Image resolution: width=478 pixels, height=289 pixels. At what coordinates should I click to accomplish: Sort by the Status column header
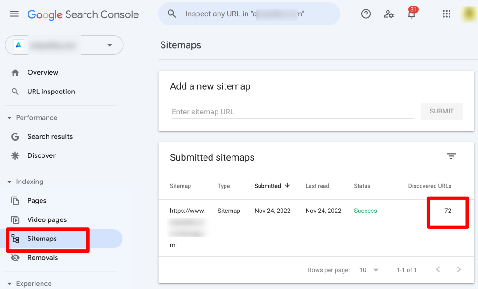point(362,186)
